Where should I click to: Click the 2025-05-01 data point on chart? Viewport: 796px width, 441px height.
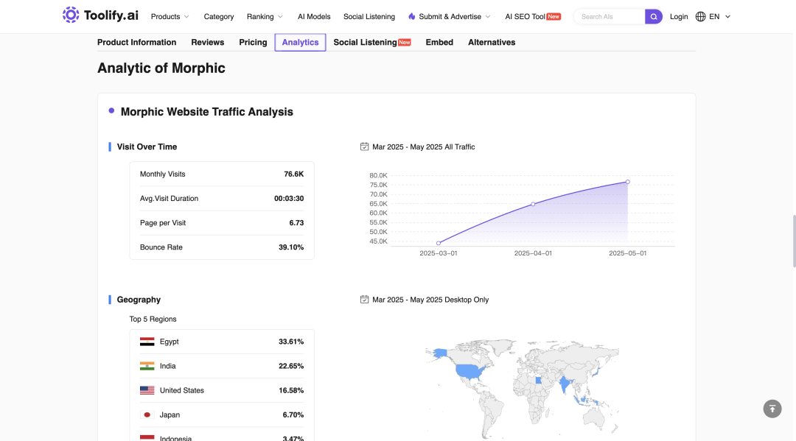click(627, 182)
